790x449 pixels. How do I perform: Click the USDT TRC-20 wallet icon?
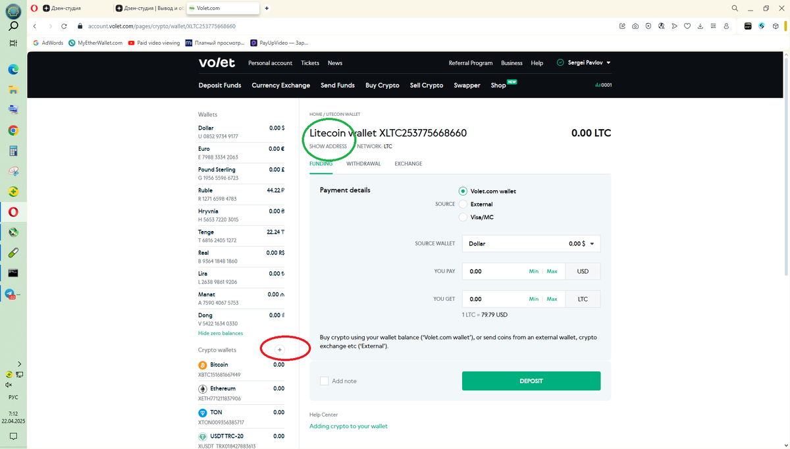point(203,435)
